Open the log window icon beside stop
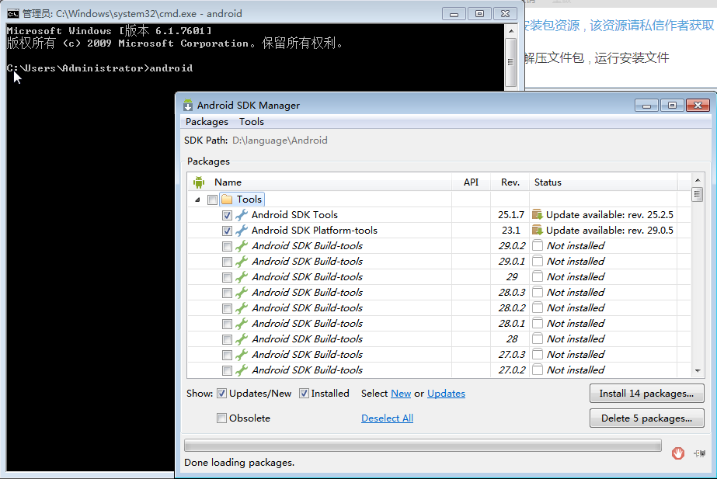The image size is (717, 479). pos(700,453)
